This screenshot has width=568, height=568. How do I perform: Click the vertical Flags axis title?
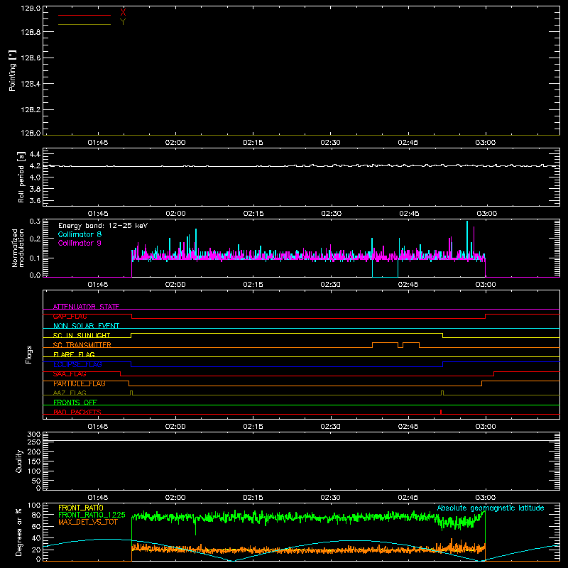pyautogui.click(x=29, y=354)
